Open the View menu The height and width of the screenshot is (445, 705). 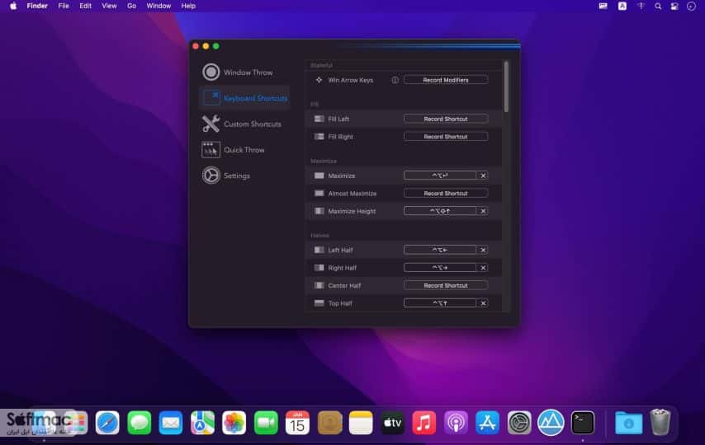(109, 6)
